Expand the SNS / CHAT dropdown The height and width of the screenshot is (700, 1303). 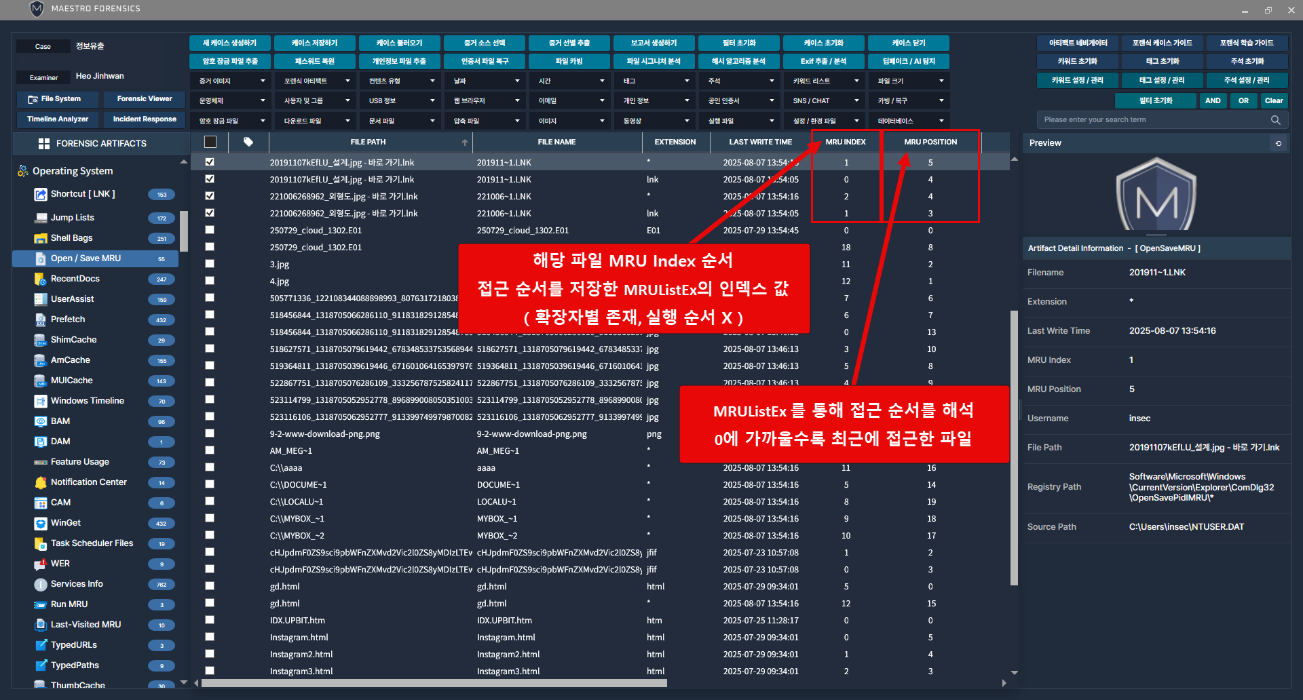(x=824, y=100)
